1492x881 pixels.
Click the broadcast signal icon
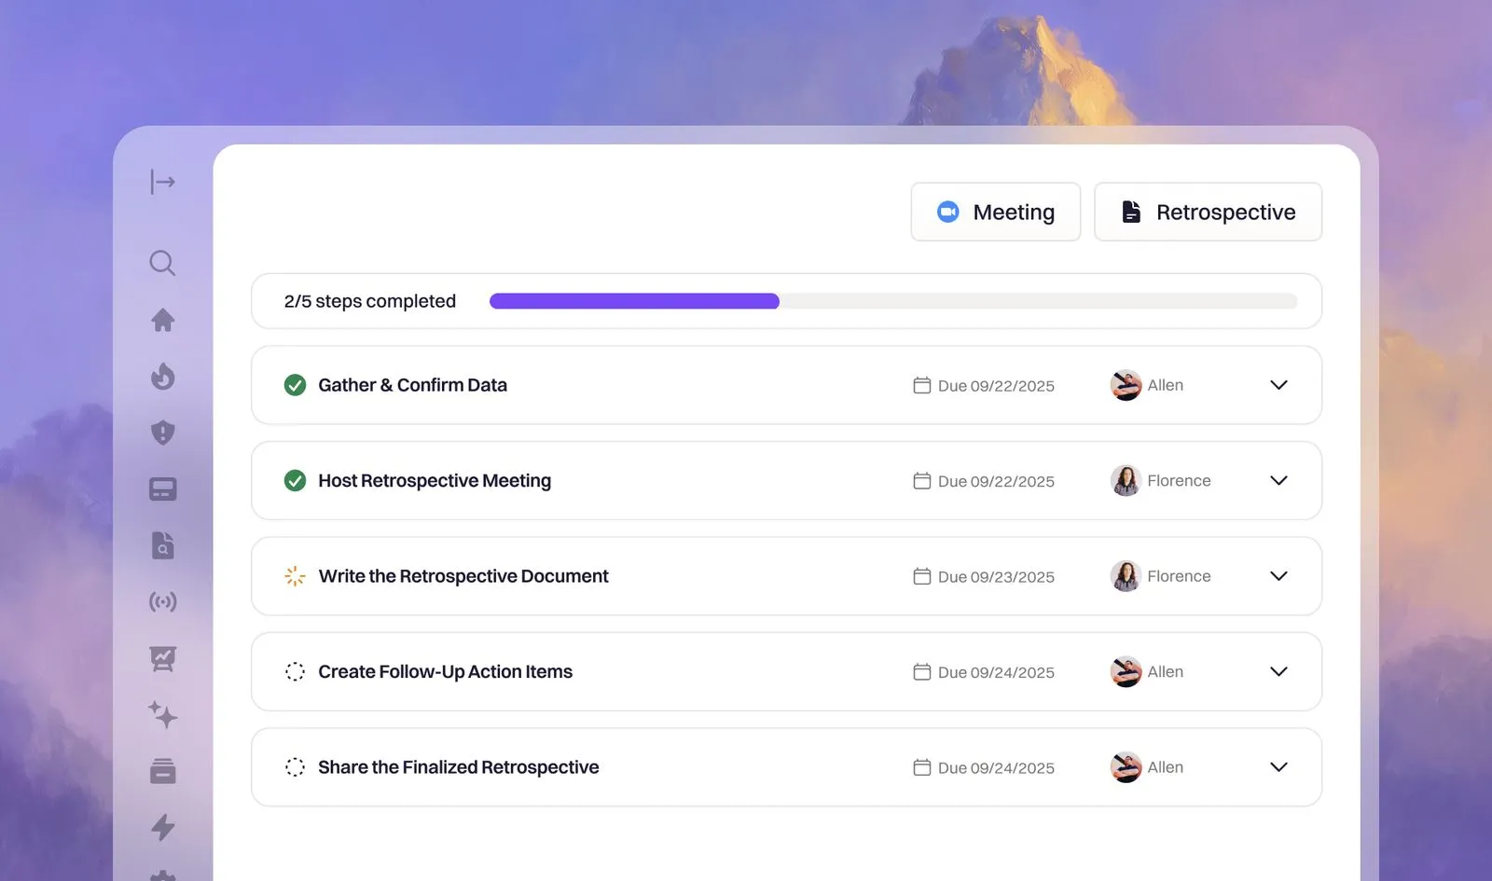[162, 601]
